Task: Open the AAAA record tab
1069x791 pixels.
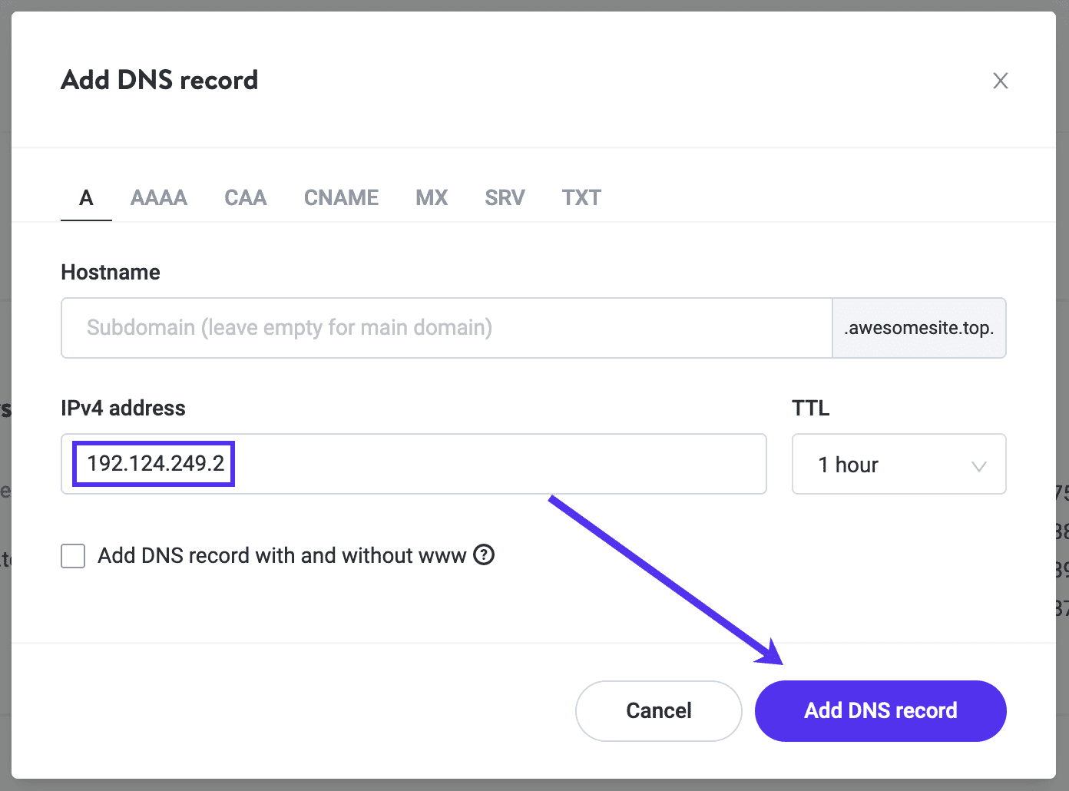Action: click(x=158, y=197)
